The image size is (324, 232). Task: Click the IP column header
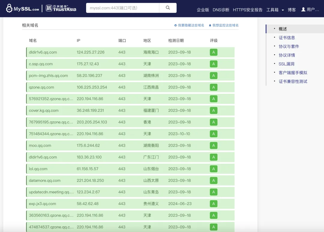tap(79, 40)
